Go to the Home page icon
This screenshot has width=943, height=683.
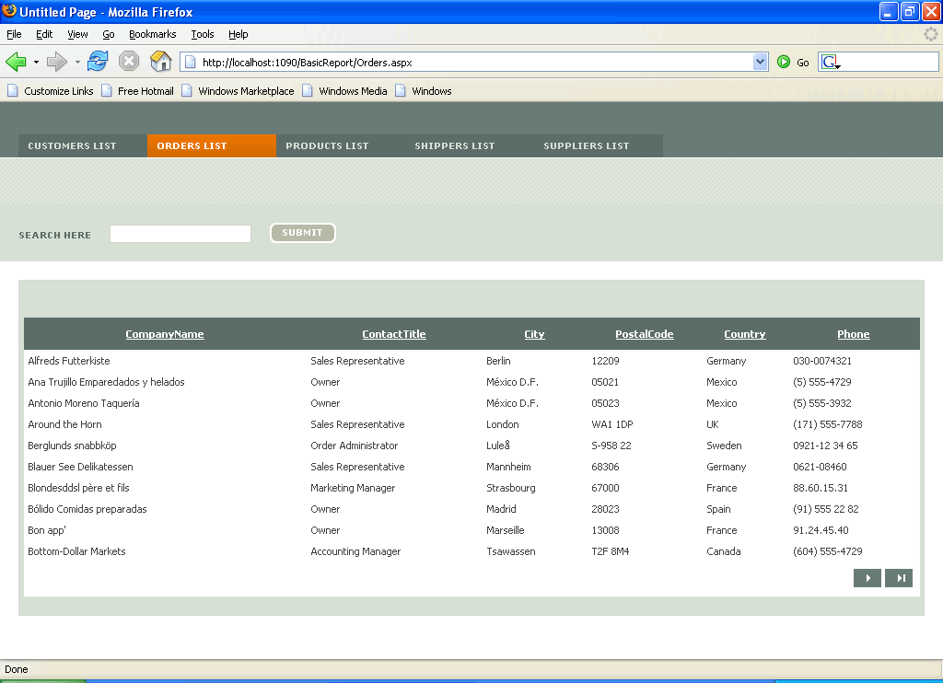pyautogui.click(x=161, y=62)
